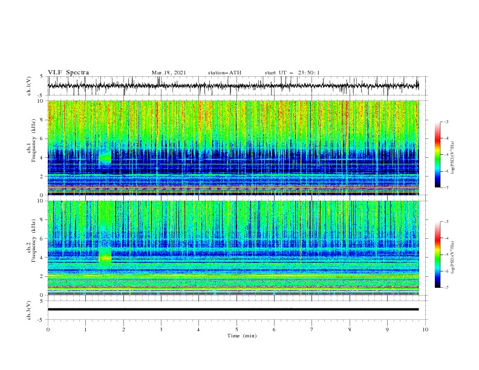Click the ch.1 "Frequency (kHz)" axis label
Screen dimensions: 479x370
click(x=33, y=140)
